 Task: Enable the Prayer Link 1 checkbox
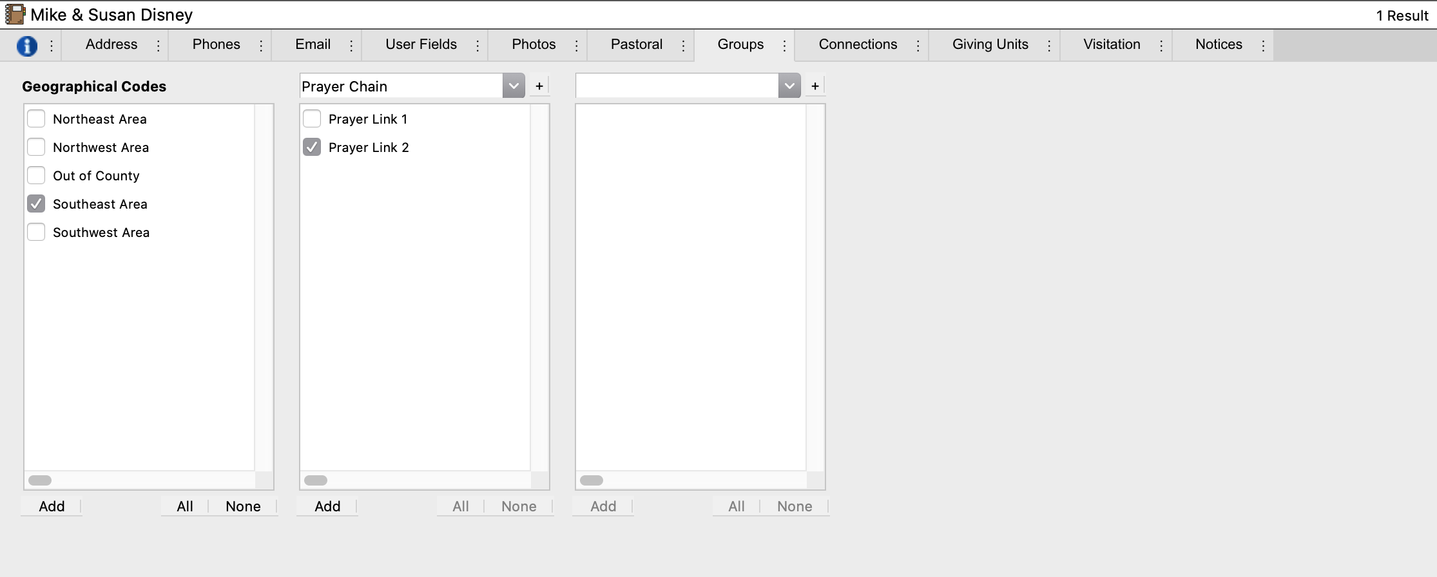(x=312, y=119)
